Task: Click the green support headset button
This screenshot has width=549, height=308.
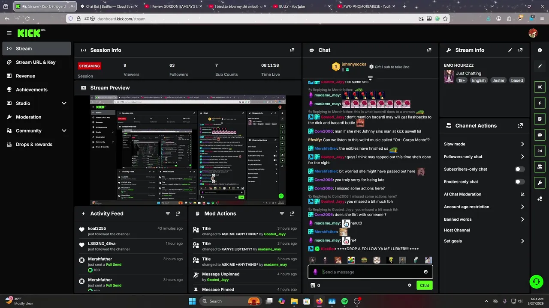Action: click(536, 281)
